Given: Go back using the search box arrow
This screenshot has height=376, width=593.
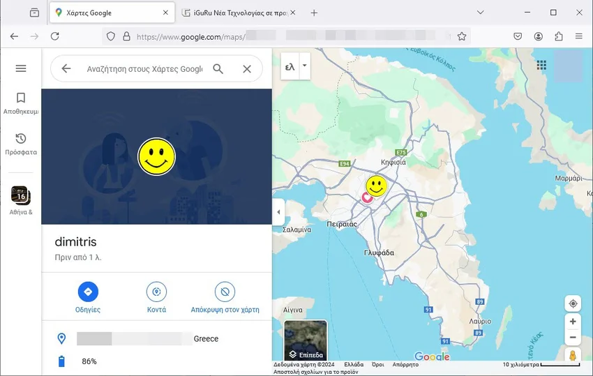Looking at the screenshot, I should [66, 68].
